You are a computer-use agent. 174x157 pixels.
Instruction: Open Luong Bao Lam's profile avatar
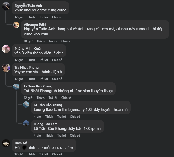(x=26, y=123)
